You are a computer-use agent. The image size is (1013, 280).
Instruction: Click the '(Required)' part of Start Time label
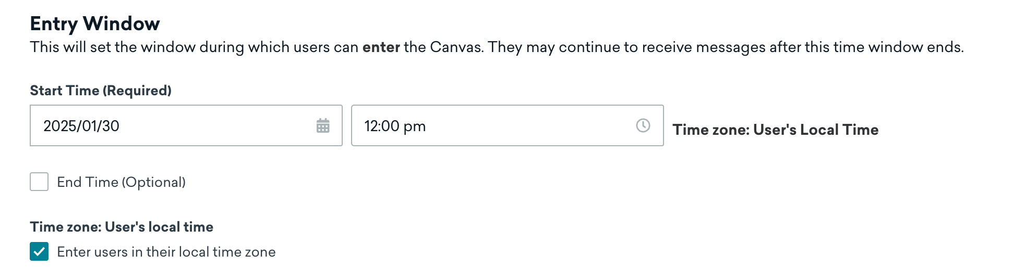137,91
